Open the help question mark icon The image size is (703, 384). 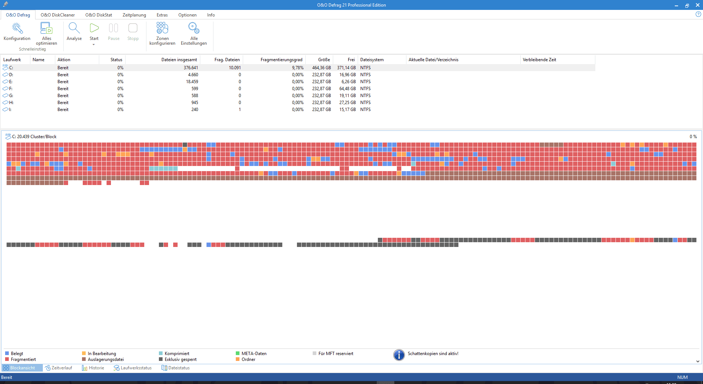click(x=698, y=14)
